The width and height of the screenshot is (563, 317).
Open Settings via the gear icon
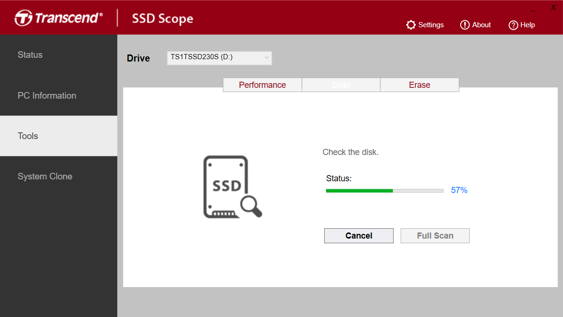coord(411,25)
